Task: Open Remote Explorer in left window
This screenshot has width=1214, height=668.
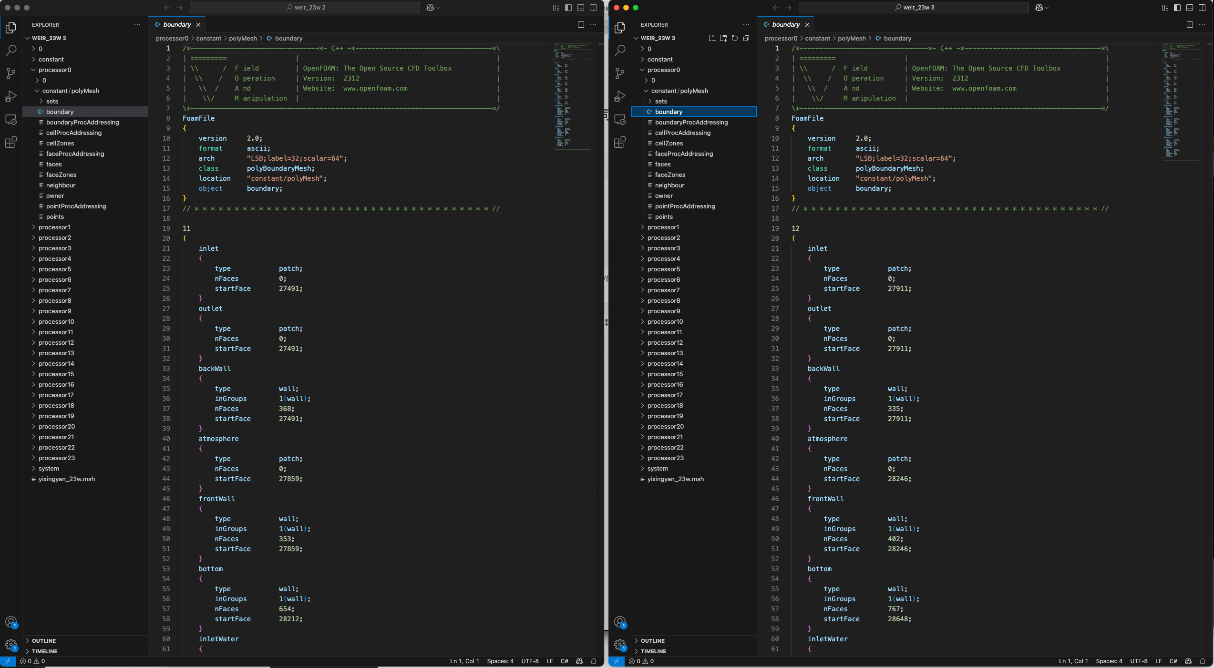Action: pyautogui.click(x=10, y=119)
